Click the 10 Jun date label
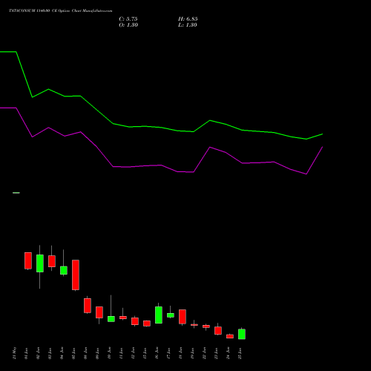Image resolution: width=371 pixels, height=371 pixels. click(109, 353)
